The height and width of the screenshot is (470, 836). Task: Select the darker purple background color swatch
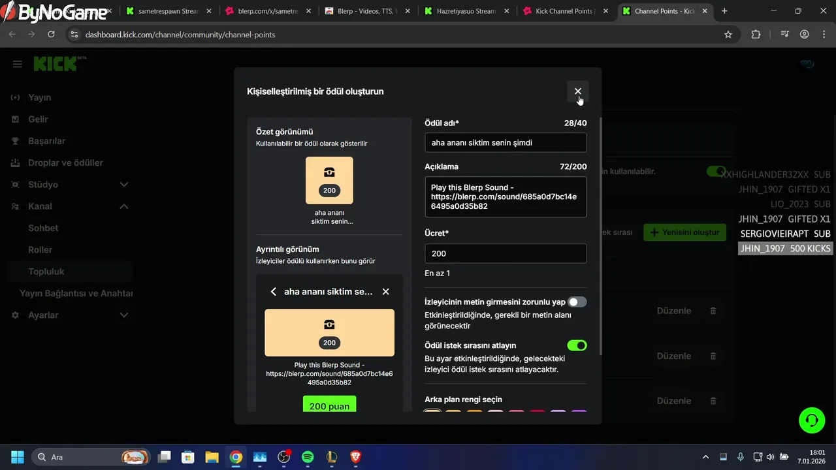(579, 413)
